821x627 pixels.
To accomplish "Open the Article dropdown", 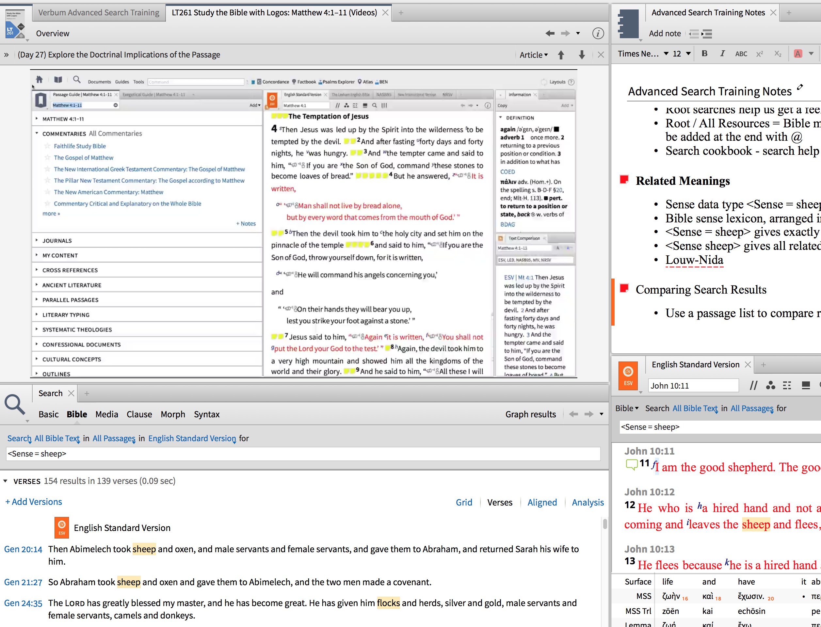I will tap(534, 55).
